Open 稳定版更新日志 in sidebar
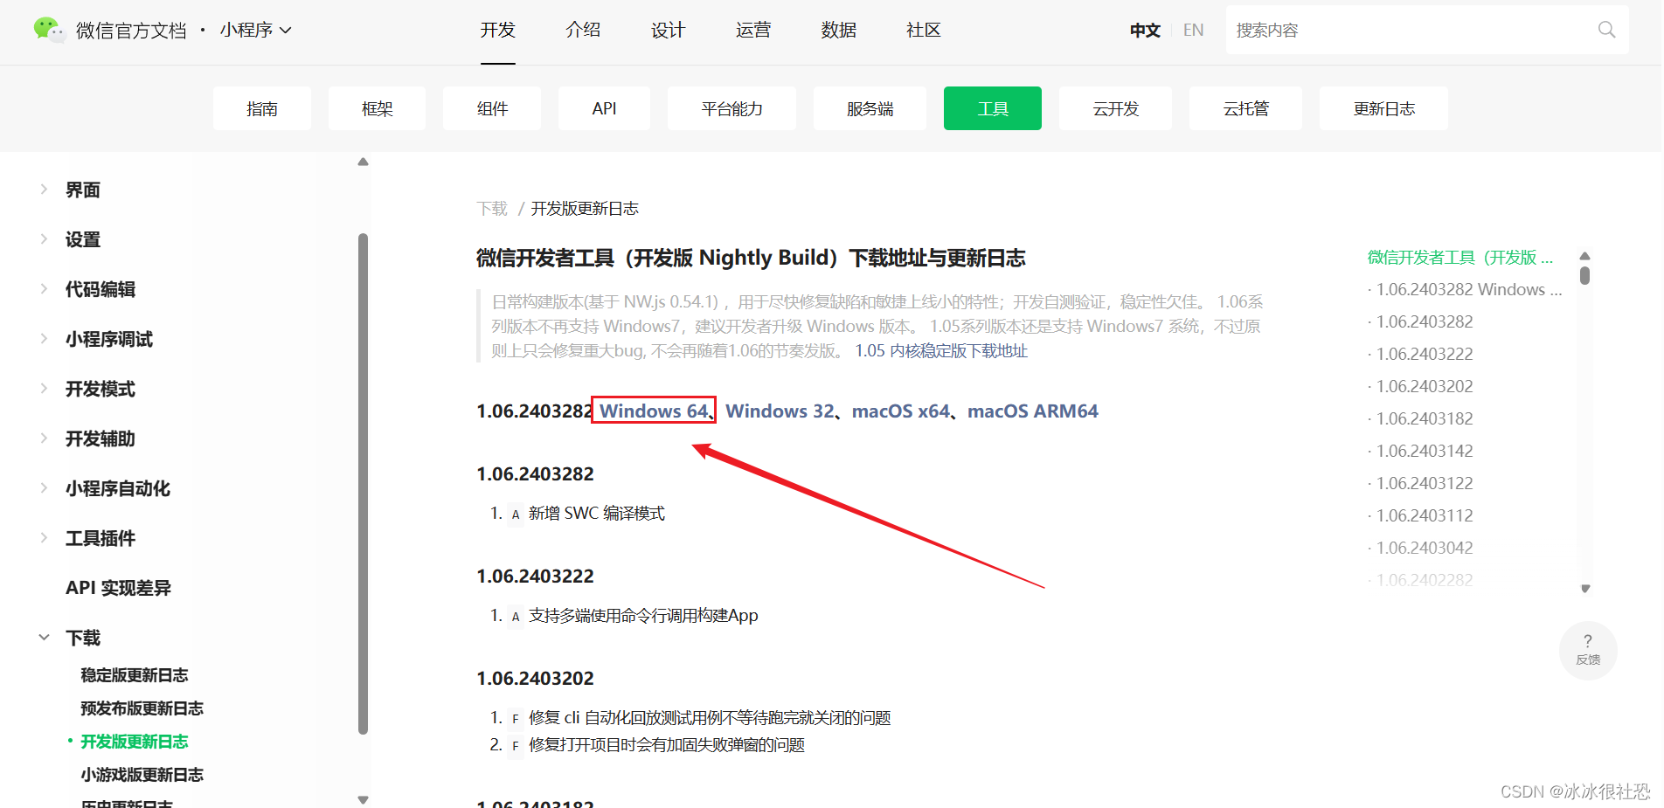The height and width of the screenshot is (808, 1664). point(135,675)
